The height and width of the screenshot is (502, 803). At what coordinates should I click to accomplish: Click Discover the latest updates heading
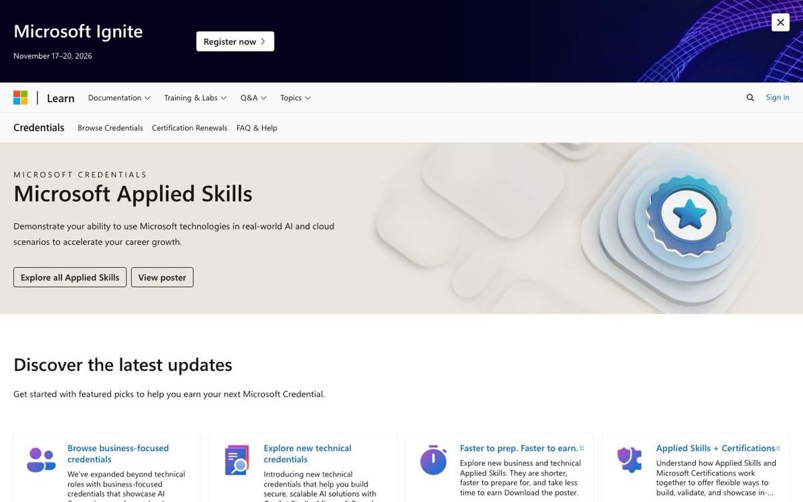123,365
